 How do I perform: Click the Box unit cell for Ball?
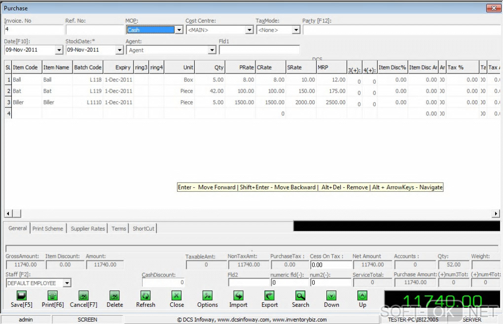point(180,79)
